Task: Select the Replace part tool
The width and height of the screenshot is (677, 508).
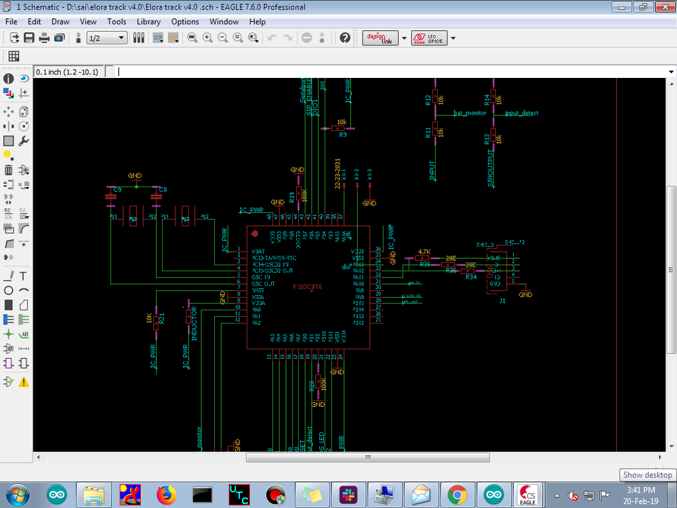Action: point(24,184)
